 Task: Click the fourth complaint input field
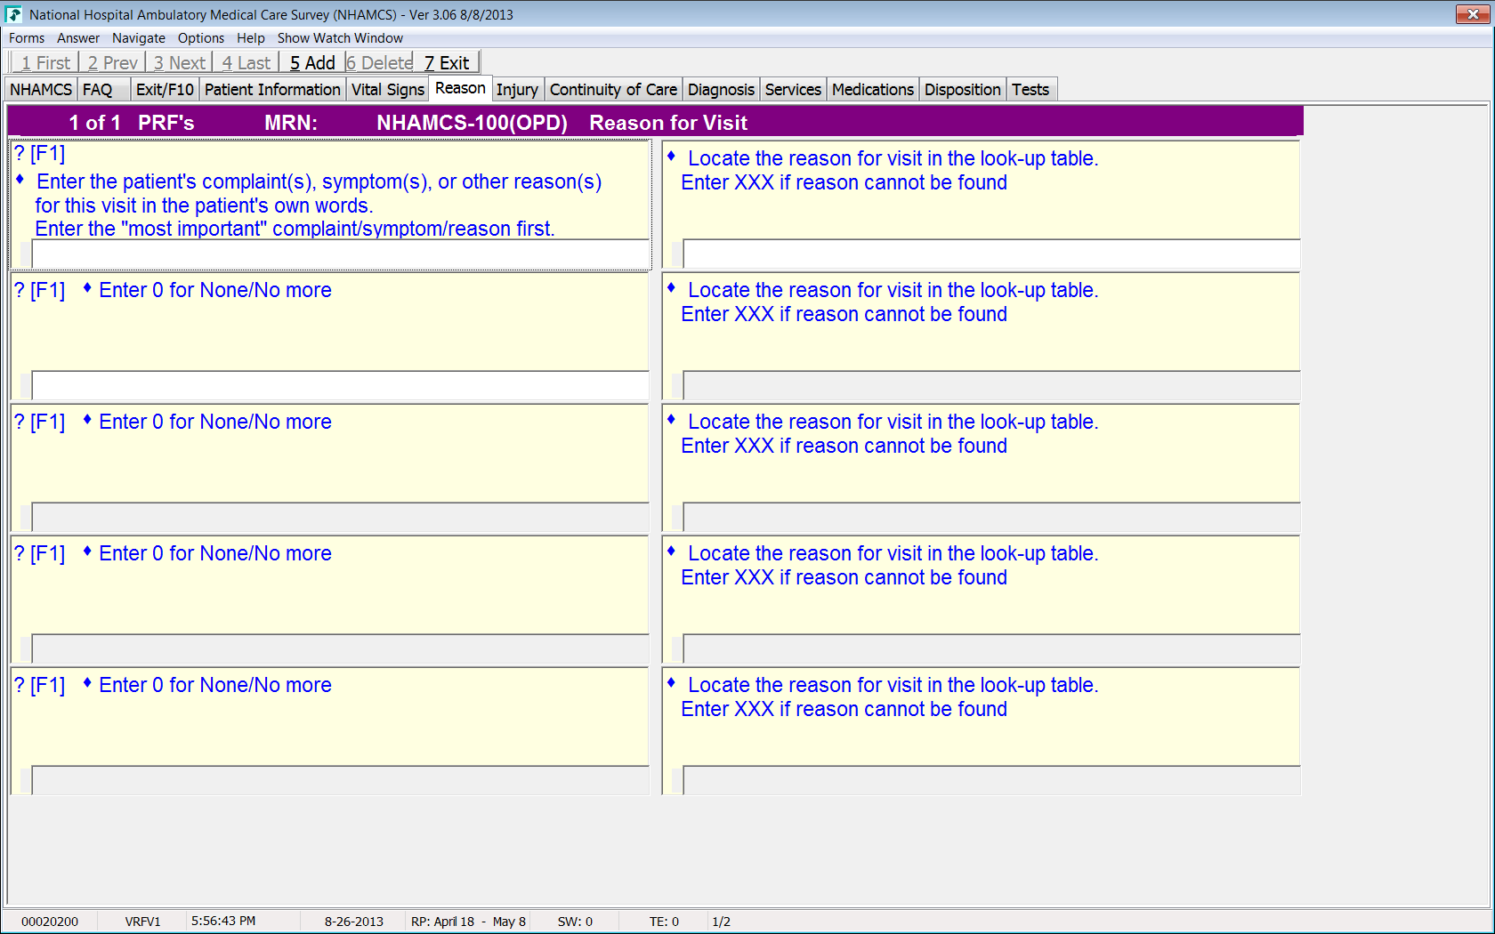341,648
